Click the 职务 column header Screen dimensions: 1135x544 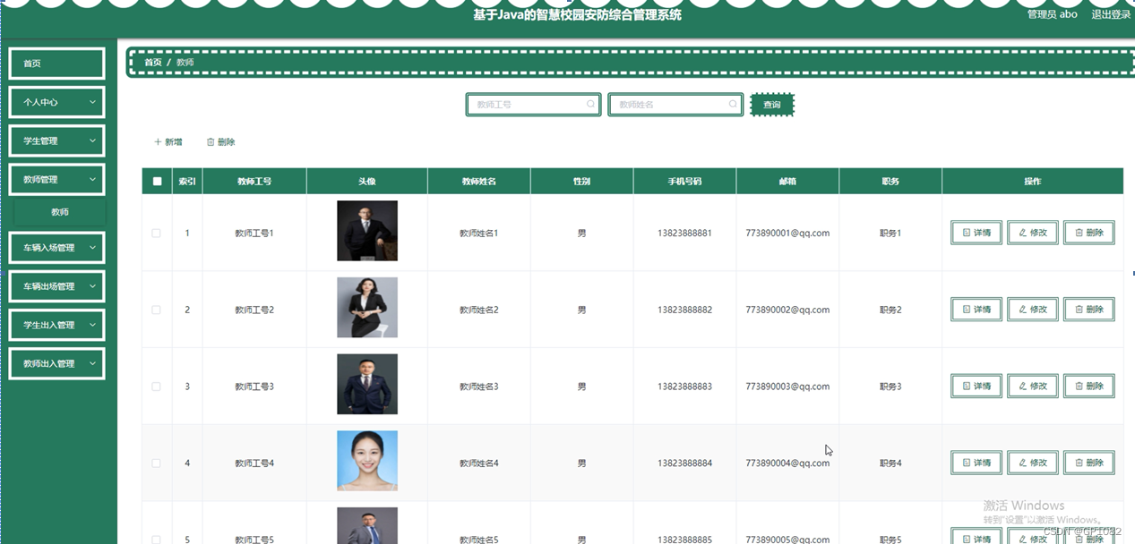tap(890, 182)
